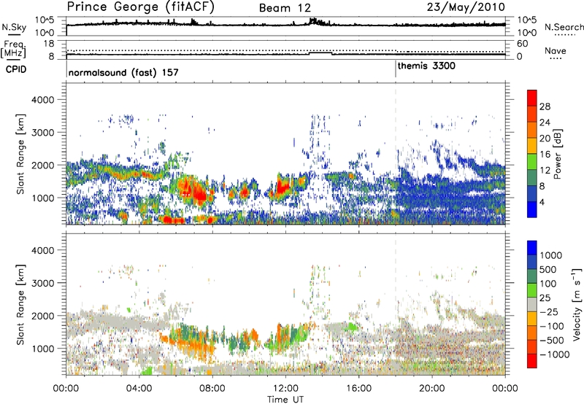
Task: Click the '08:00' time axis label
Action: coord(212,389)
